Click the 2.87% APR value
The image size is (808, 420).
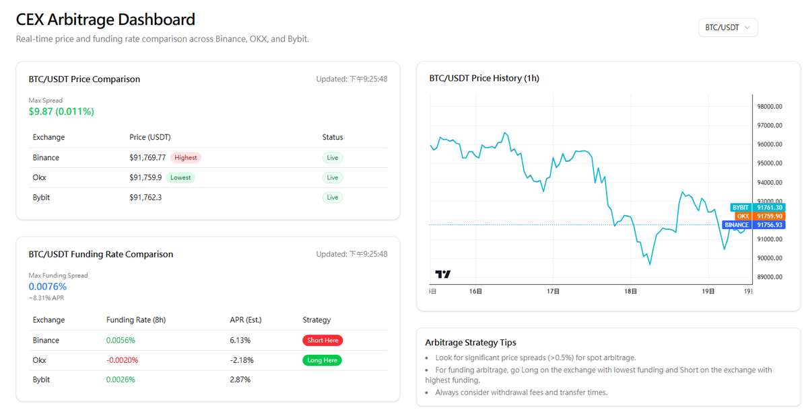click(x=240, y=380)
